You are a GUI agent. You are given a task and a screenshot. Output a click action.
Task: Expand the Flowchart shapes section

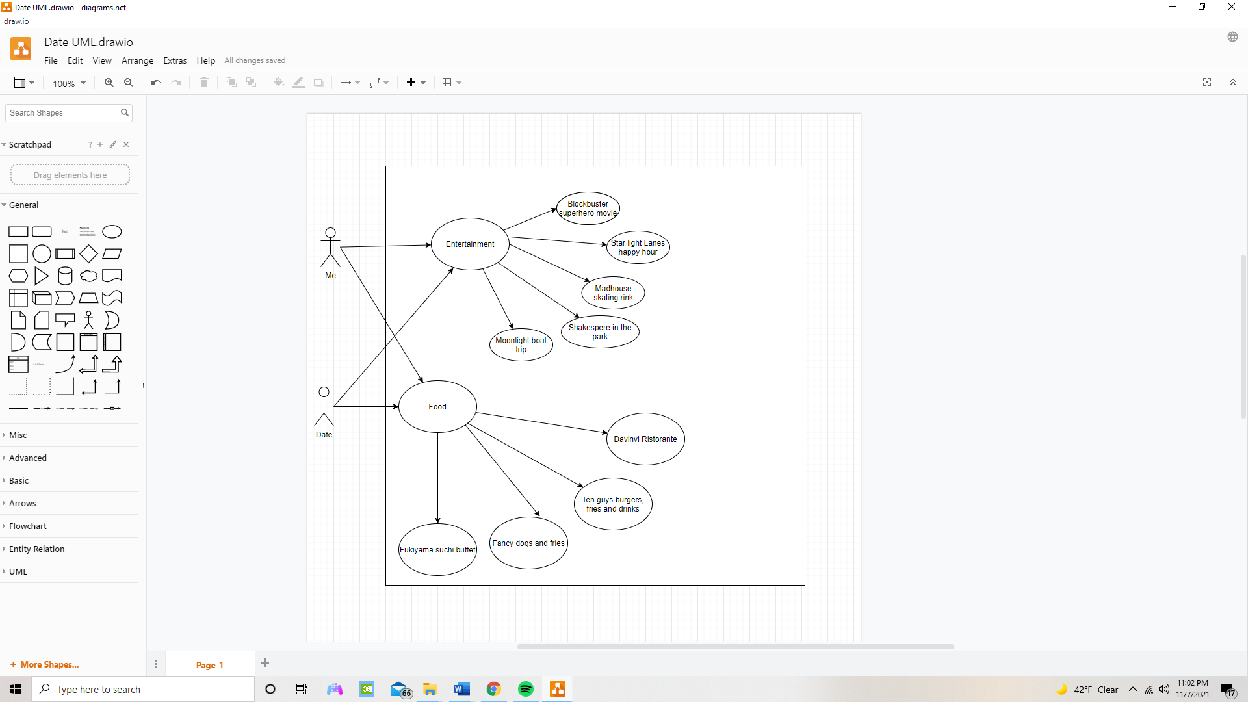click(28, 526)
